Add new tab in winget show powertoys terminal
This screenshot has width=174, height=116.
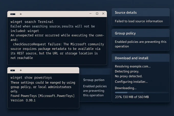(21, 70)
